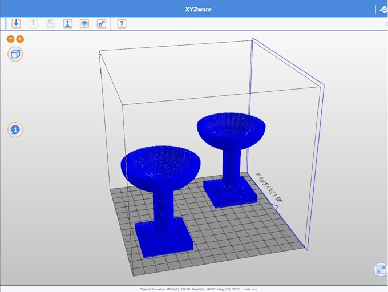The image size is (388, 292).
Task: Open the Print 3D printer icon
Action: [67, 23]
